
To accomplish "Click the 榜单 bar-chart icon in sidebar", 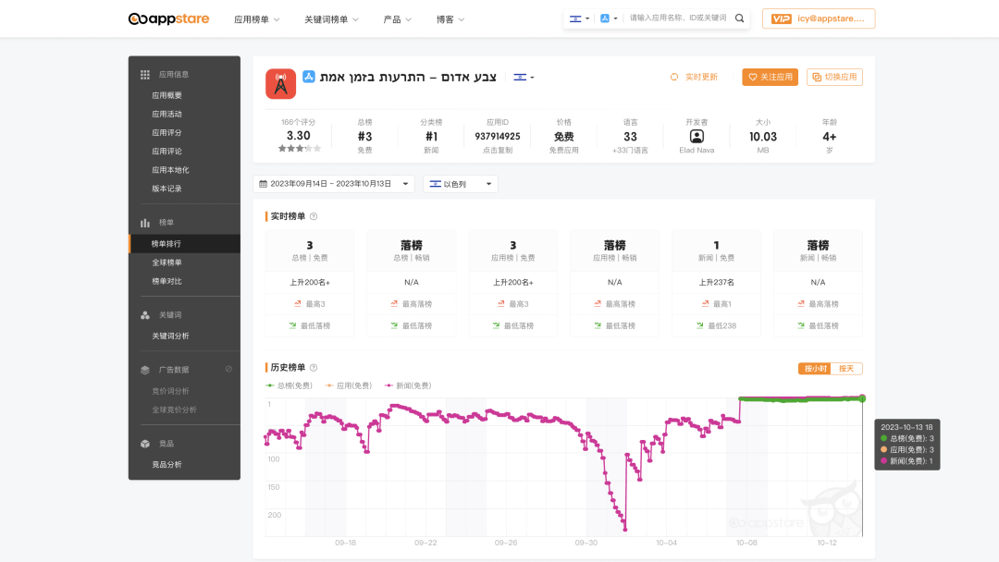I will coord(143,220).
